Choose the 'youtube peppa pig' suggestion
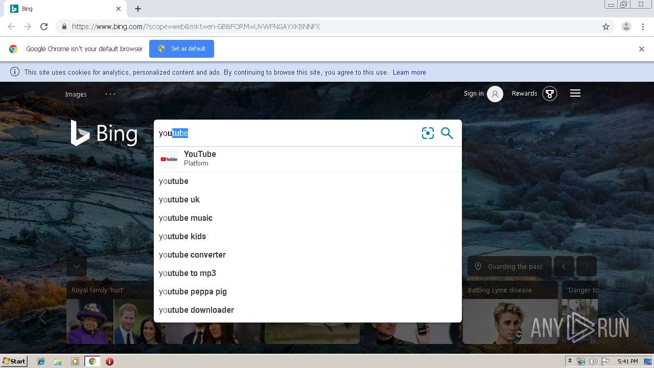The height and width of the screenshot is (368, 654). [308, 292]
